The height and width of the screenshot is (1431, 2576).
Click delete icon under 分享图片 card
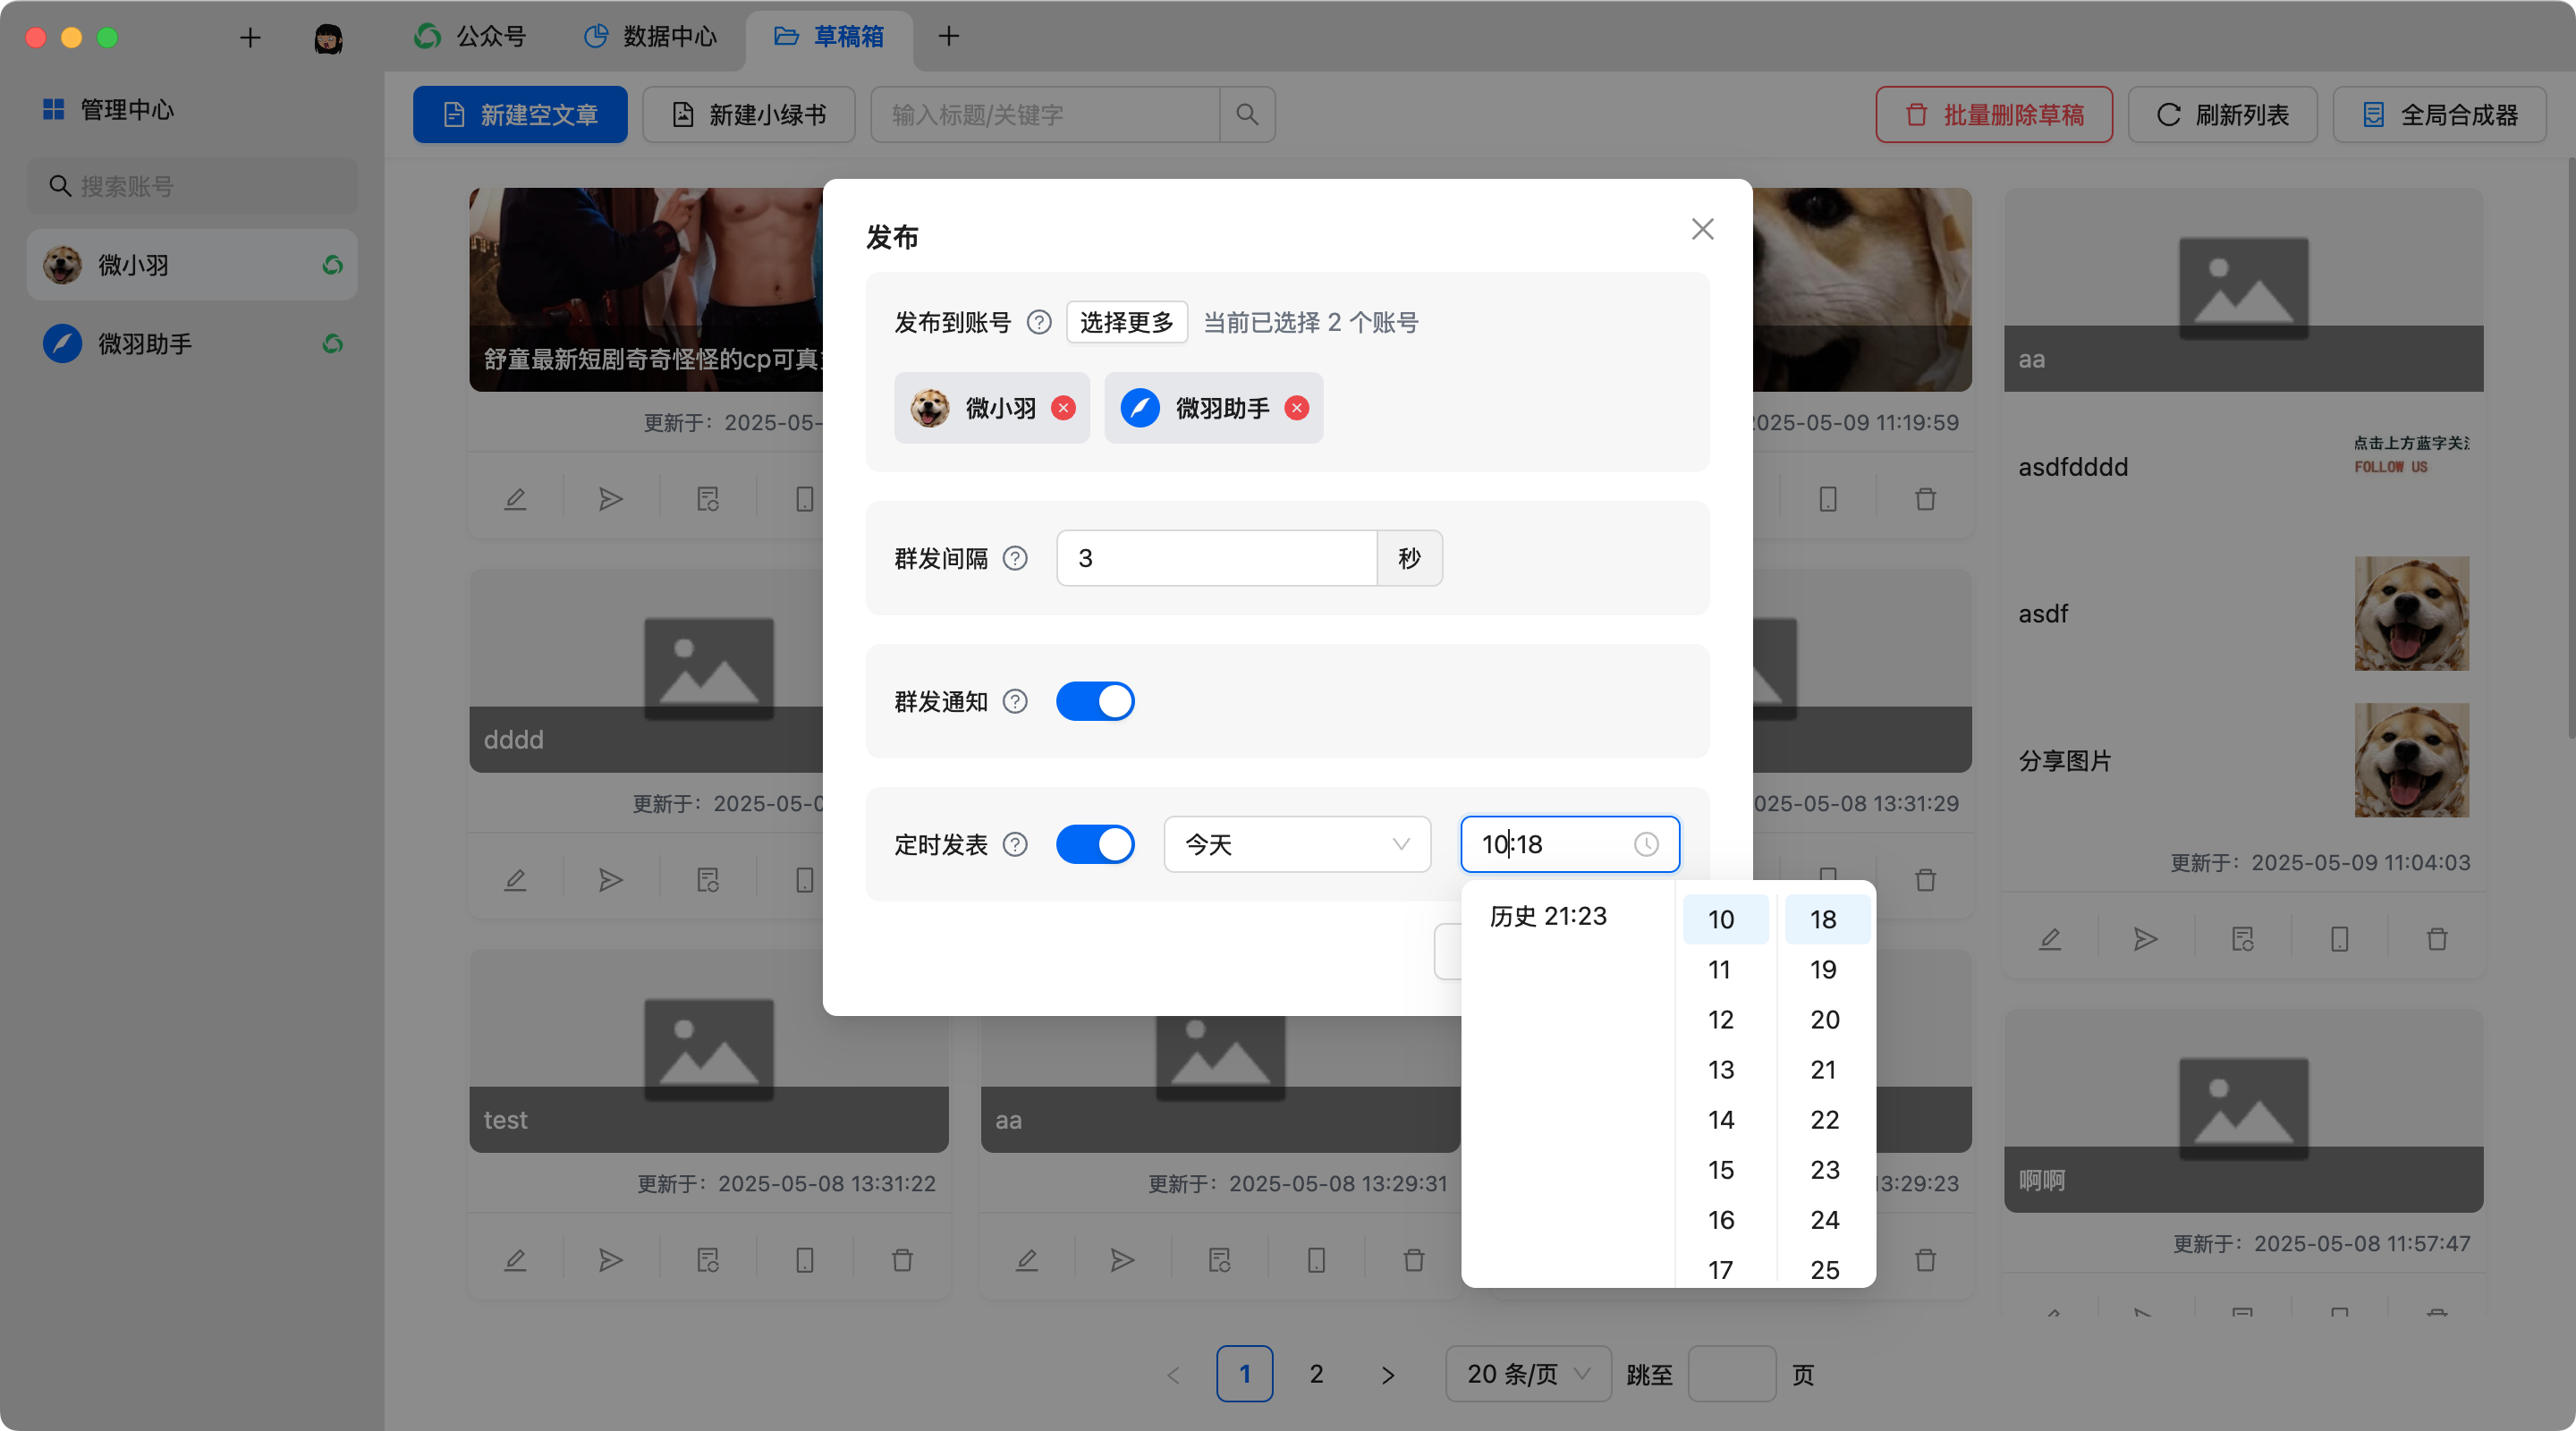tap(2437, 939)
